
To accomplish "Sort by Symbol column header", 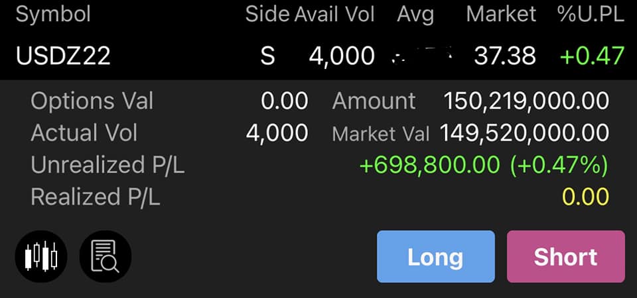I will point(53,15).
